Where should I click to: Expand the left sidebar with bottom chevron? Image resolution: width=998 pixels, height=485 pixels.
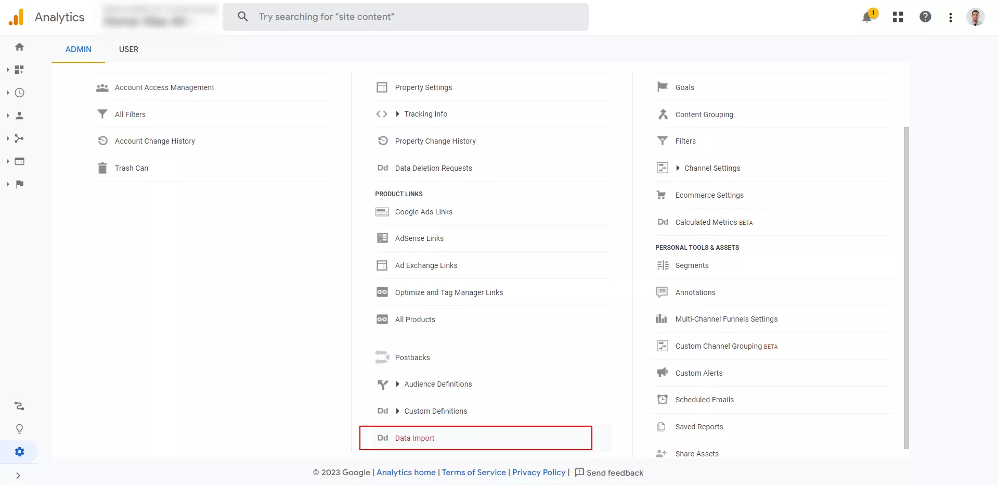18,476
